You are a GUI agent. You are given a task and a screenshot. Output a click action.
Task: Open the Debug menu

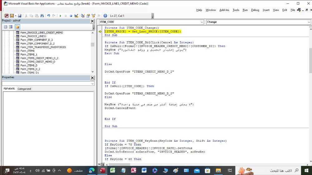(x=255, y=10)
